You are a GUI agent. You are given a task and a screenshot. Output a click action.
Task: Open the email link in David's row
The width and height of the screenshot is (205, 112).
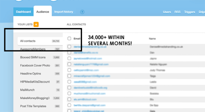(90, 88)
